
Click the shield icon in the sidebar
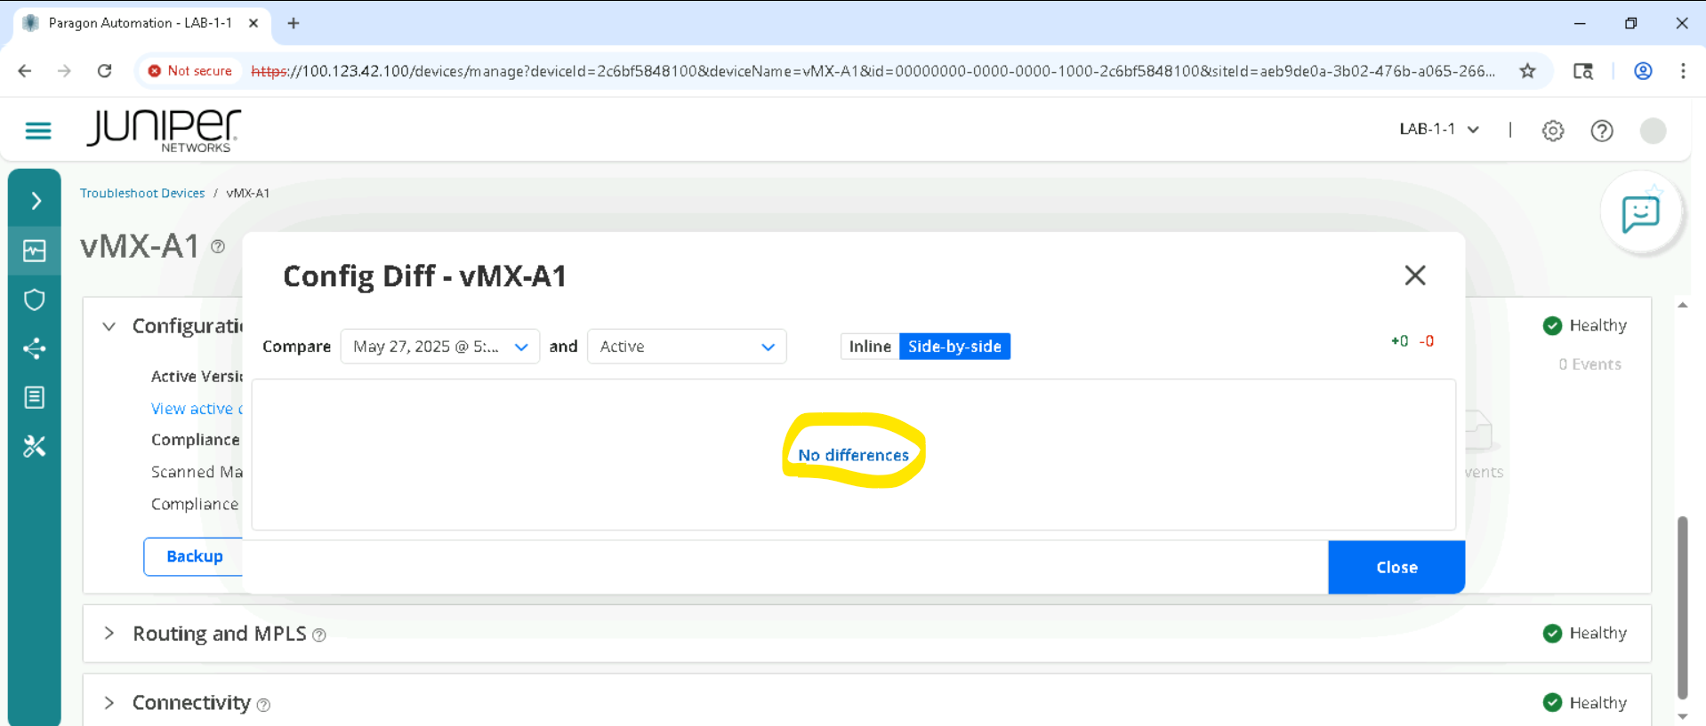click(x=35, y=299)
